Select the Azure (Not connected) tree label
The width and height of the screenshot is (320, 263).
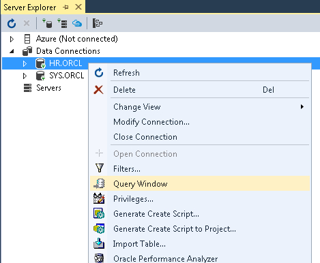[77, 39]
